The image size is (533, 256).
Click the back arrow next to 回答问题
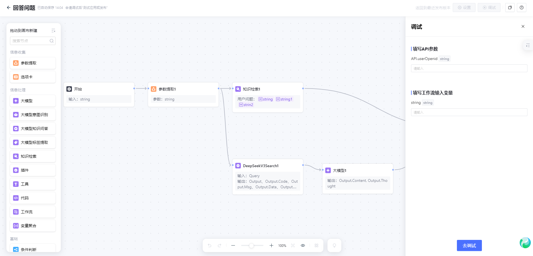(9, 8)
